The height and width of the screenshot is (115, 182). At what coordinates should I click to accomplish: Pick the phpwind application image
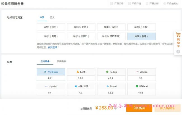(51, 86)
